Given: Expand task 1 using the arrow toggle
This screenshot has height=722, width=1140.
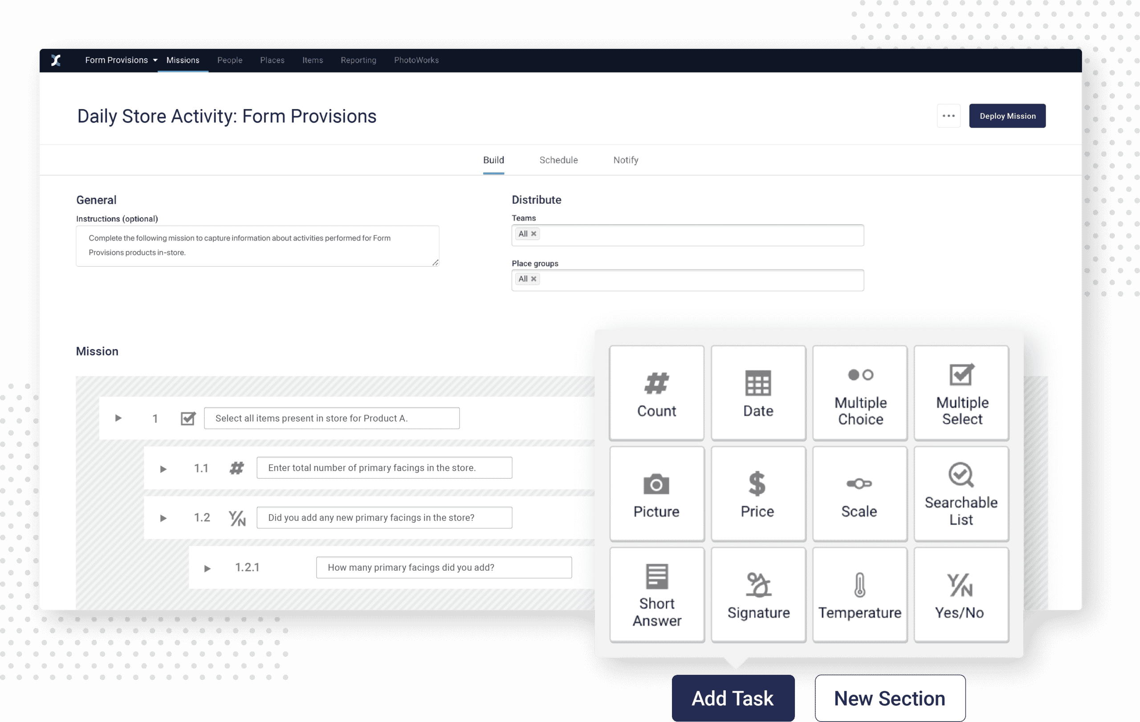Looking at the screenshot, I should coord(119,417).
